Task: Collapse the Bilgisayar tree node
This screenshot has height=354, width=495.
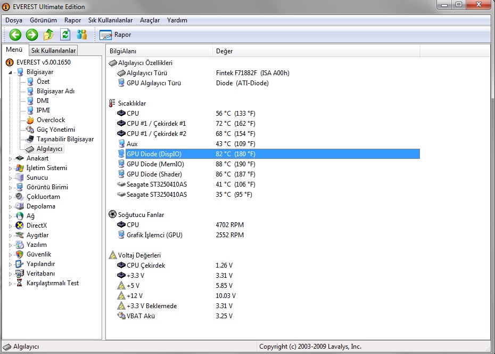Action: (x=10, y=73)
